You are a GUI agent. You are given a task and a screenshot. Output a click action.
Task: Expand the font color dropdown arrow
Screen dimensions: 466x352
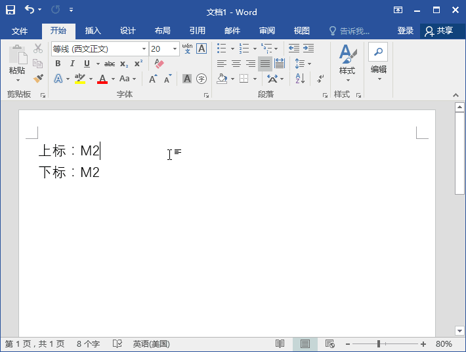click(x=113, y=79)
